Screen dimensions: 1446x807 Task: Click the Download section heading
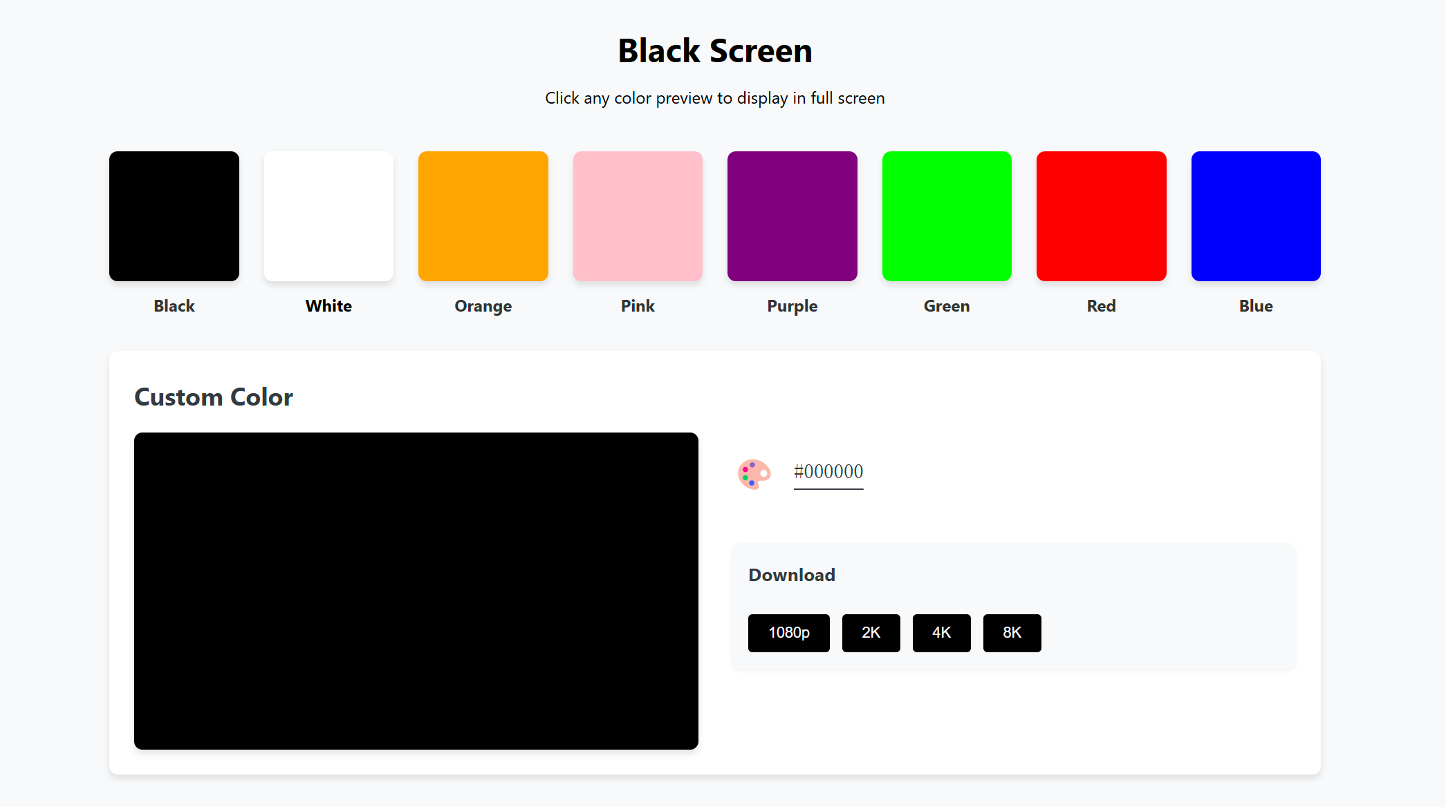point(791,574)
